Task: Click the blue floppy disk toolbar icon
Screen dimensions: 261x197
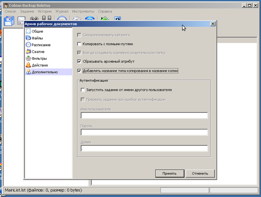Action: pyautogui.click(x=8, y=21)
